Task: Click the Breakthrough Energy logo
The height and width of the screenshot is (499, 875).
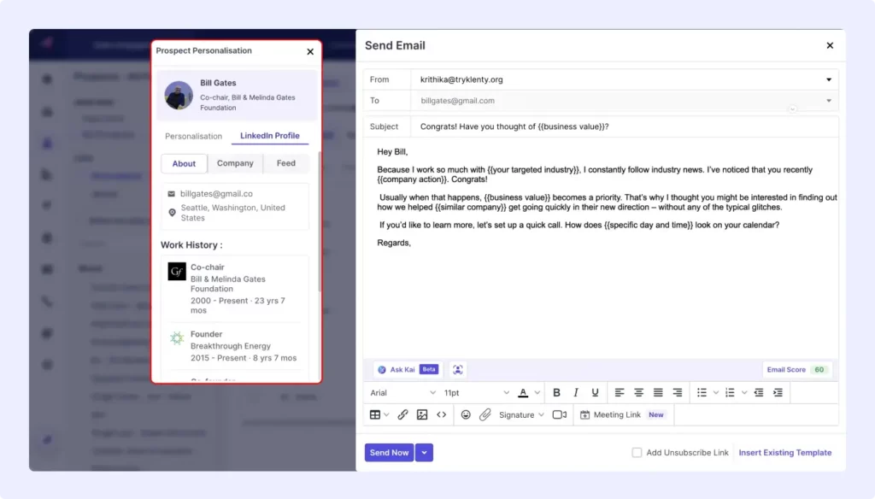Action: [177, 338]
